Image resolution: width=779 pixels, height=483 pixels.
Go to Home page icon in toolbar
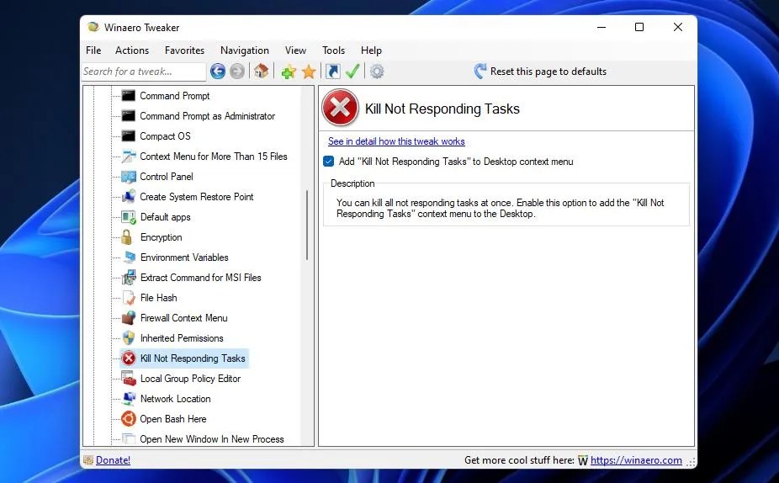coord(261,71)
